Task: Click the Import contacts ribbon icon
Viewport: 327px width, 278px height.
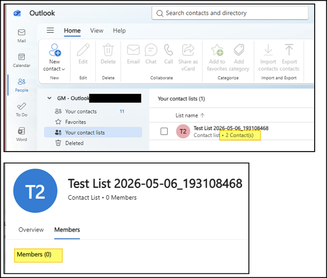Action: 268,50
